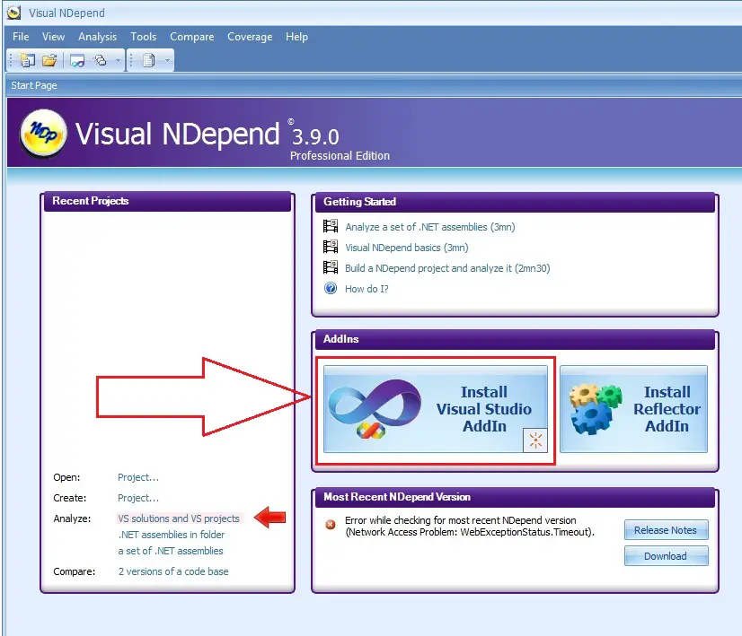
Task: Select the Start Page tab
Action: [x=34, y=85]
